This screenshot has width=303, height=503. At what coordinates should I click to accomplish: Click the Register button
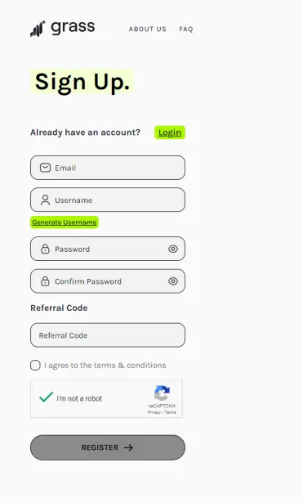coord(108,447)
